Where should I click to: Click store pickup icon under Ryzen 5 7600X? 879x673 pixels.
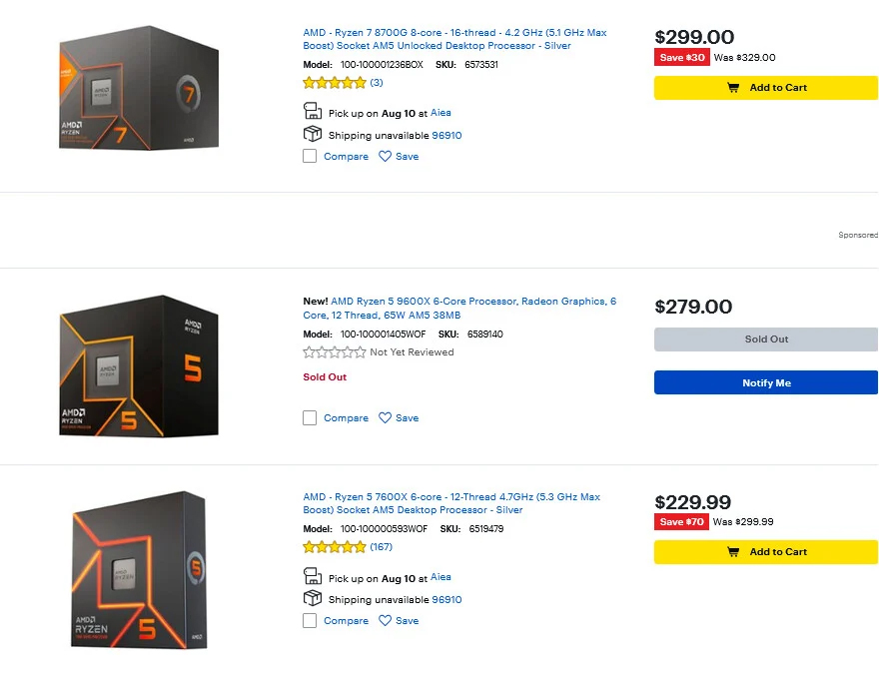[x=312, y=577]
